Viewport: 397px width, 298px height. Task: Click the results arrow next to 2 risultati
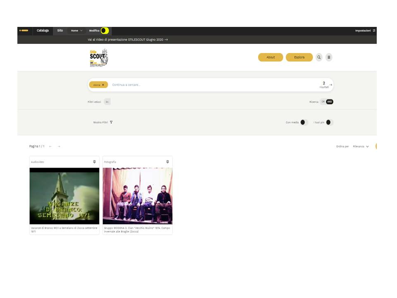point(331,85)
